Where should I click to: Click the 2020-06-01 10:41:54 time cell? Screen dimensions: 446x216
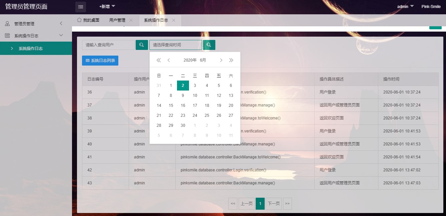tap(408, 157)
